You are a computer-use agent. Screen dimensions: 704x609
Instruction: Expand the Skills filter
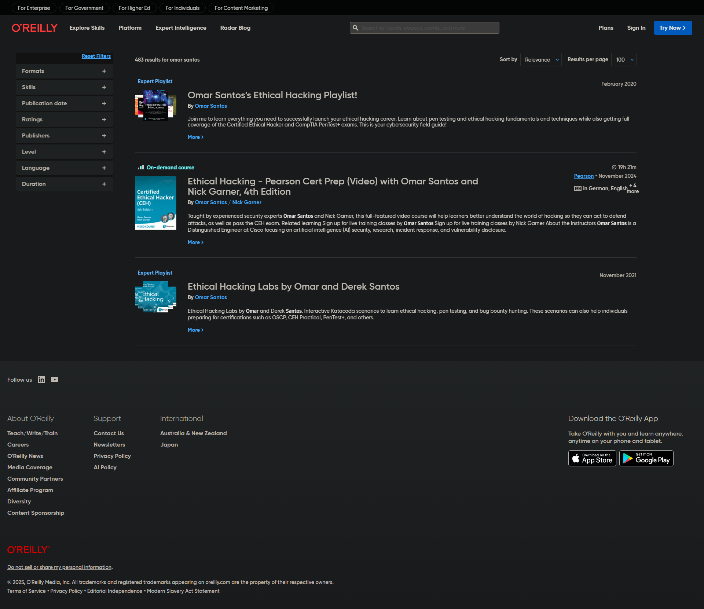tap(65, 87)
